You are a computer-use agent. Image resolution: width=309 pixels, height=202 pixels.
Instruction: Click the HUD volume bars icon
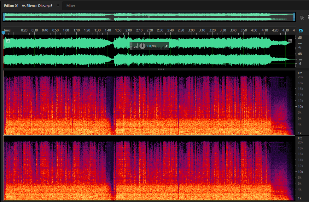pos(135,46)
